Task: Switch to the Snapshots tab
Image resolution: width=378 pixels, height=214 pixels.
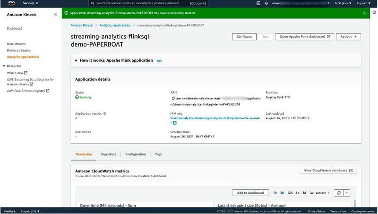Action: coord(109,154)
